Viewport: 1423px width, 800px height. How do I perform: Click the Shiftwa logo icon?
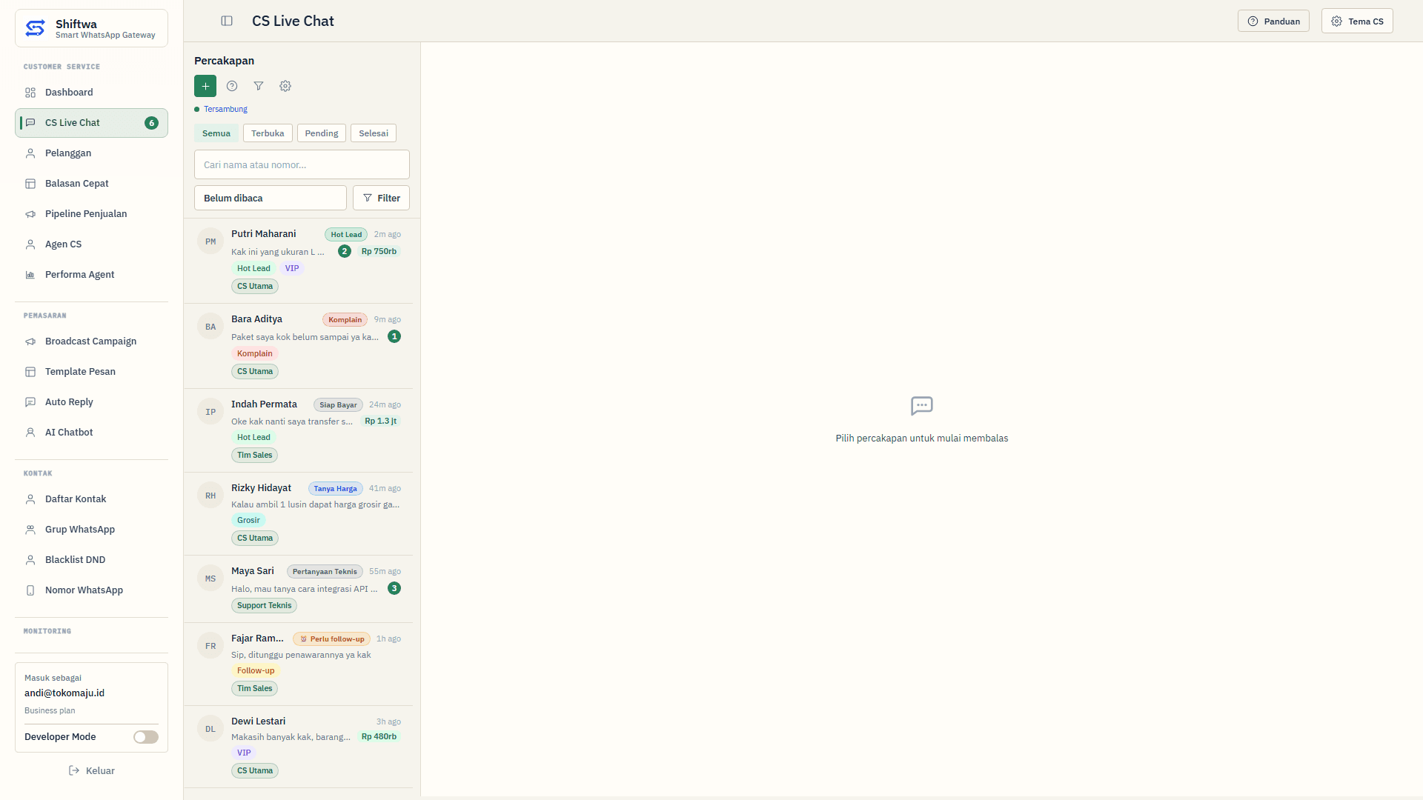click(x=35, y=28)
